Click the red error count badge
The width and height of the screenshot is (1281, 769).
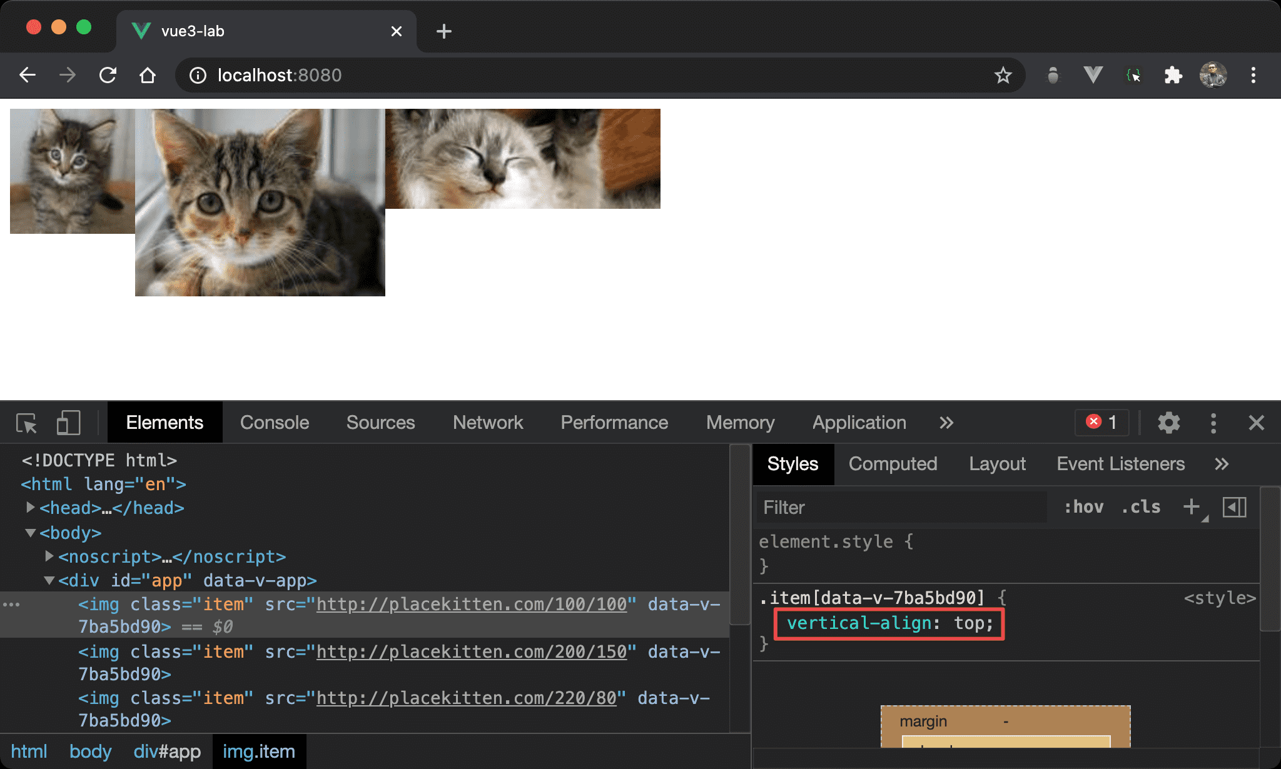1102,423
